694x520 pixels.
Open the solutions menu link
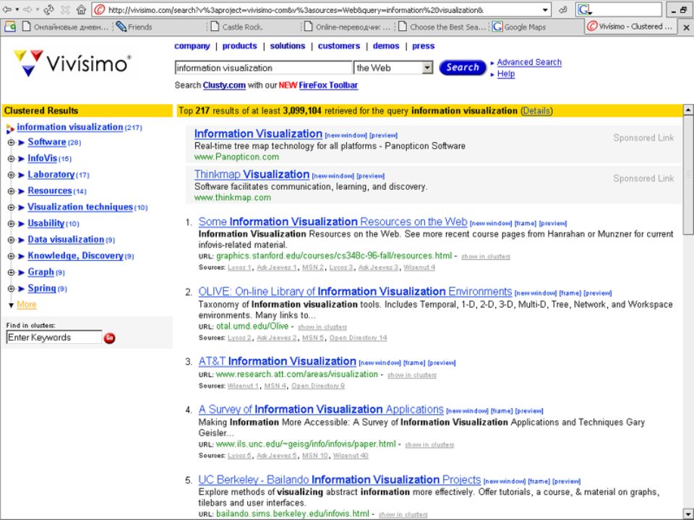[x=288, y=46]
